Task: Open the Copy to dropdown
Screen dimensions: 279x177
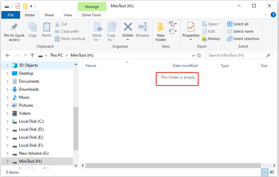Action: tap(111, 38)
